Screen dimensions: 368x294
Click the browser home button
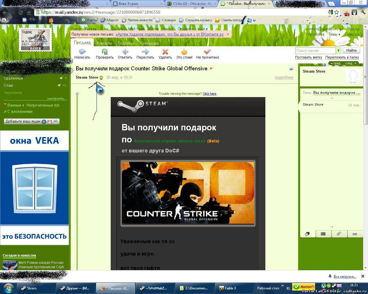(x=29, y=12)
